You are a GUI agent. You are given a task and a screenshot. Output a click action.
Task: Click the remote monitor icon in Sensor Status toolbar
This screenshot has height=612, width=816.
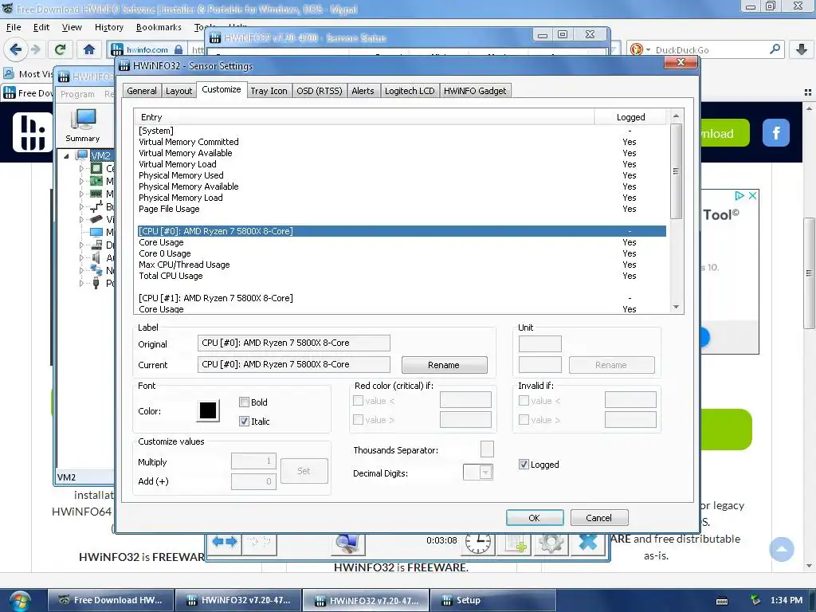347,543
